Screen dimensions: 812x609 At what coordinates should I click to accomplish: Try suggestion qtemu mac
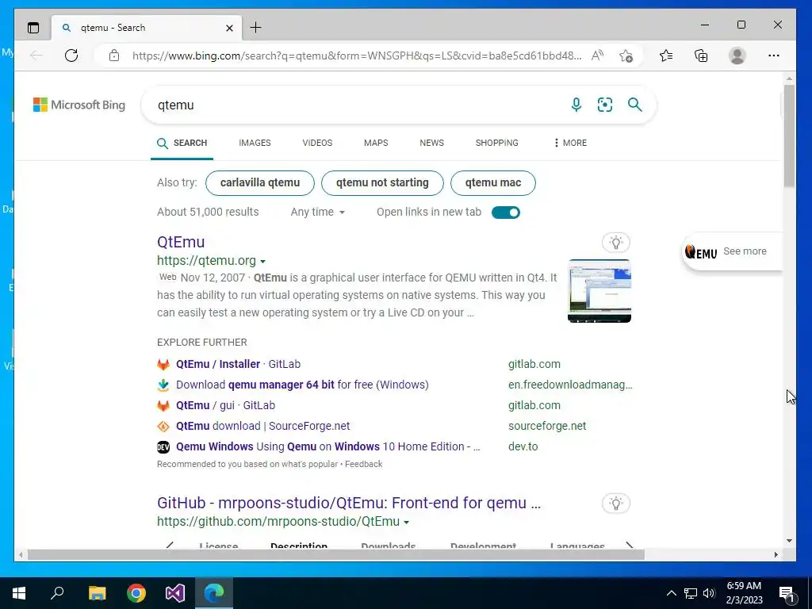[493, 183]
